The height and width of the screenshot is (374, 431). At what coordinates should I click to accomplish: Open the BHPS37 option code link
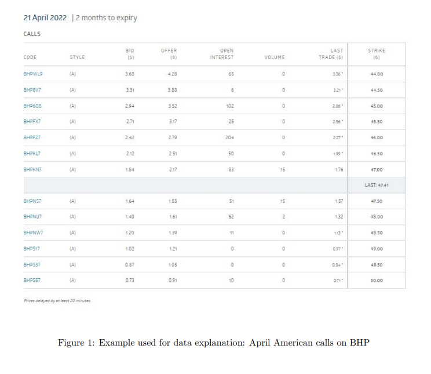32,264
